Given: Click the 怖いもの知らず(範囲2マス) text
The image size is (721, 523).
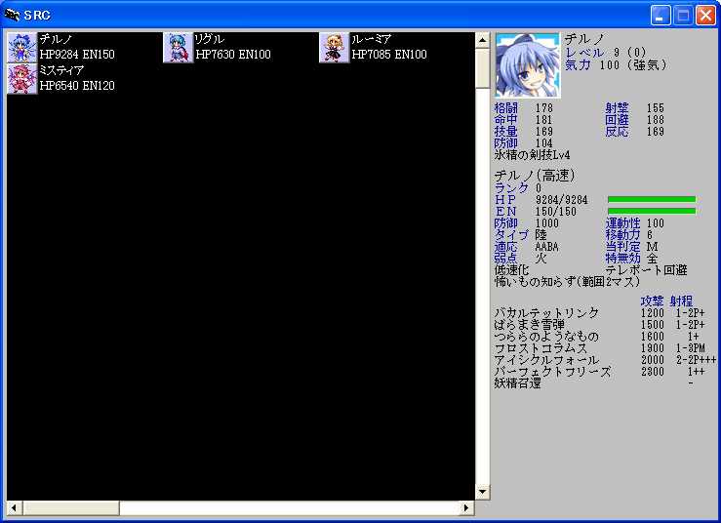Looking at the screenshot, I should tap(567, 282).
